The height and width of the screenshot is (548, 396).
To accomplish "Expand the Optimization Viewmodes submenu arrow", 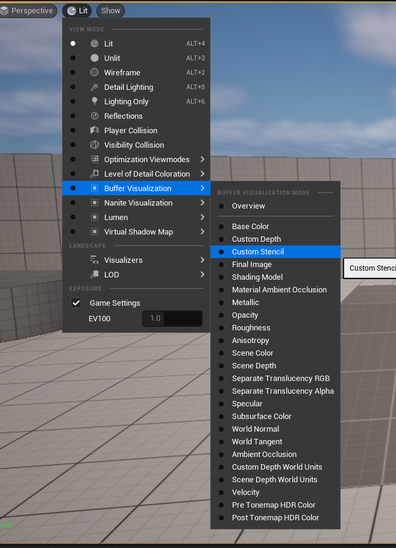I will pyautogui.click(x=203, y=159).
